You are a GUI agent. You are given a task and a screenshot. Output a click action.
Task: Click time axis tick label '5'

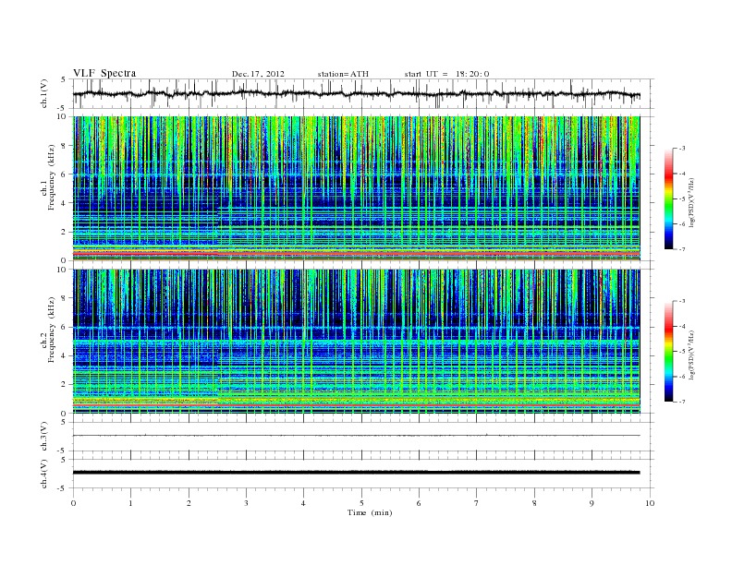click(361, 503)
